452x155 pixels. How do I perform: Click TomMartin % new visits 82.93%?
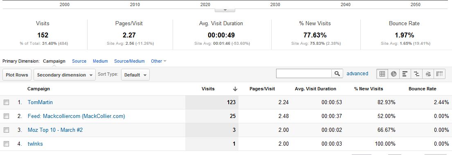(386, 102)
